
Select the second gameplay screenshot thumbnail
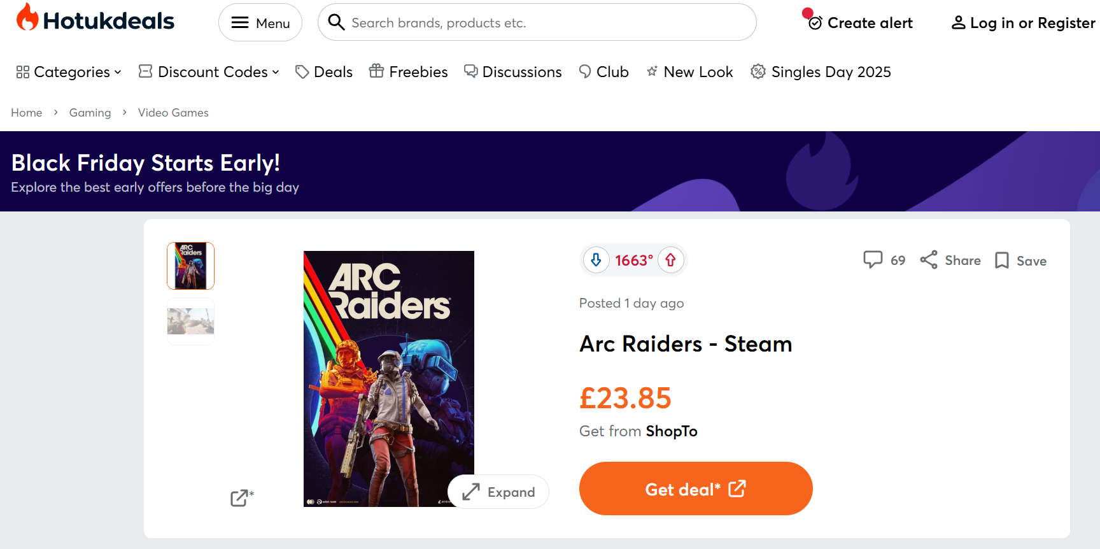click(x=190, y=321)
